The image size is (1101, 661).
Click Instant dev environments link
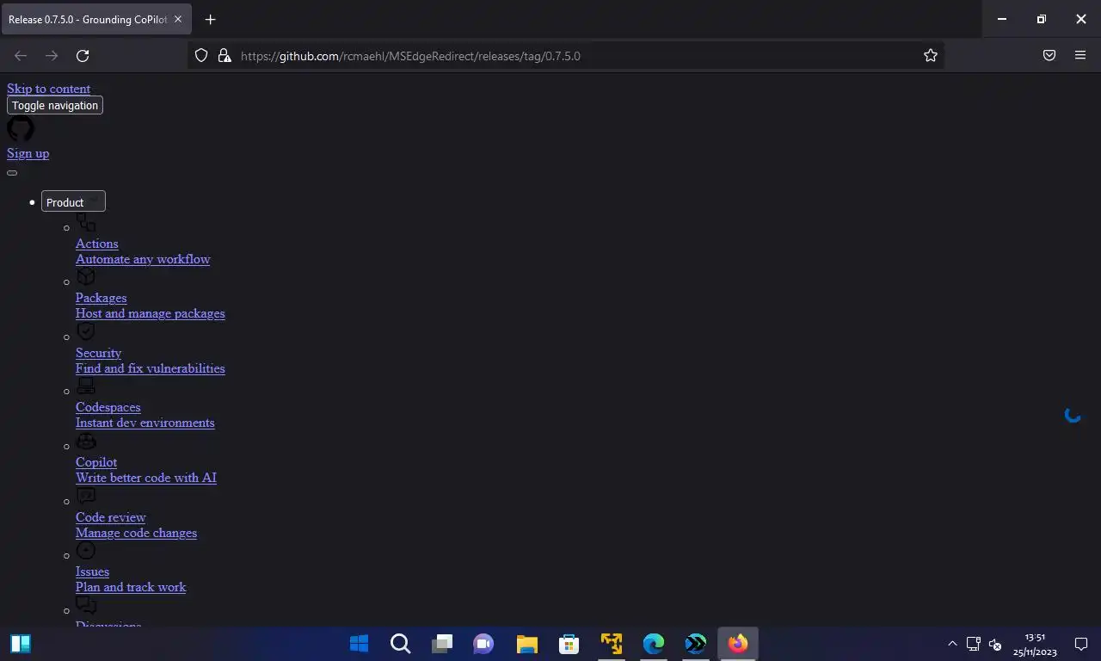click(x=145, y=423)
